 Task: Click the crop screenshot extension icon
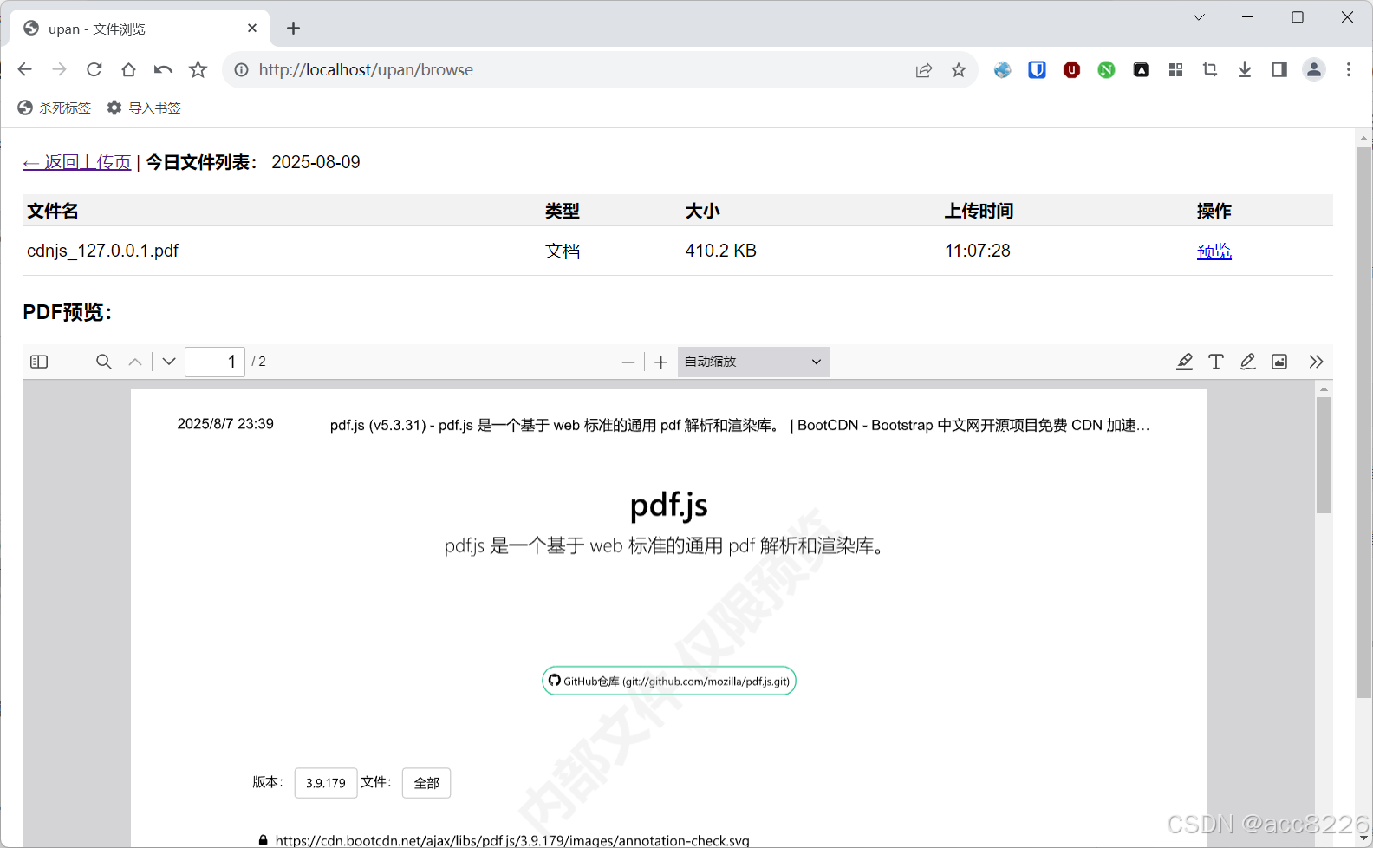pyautogui.click(x=1210, y=69)
